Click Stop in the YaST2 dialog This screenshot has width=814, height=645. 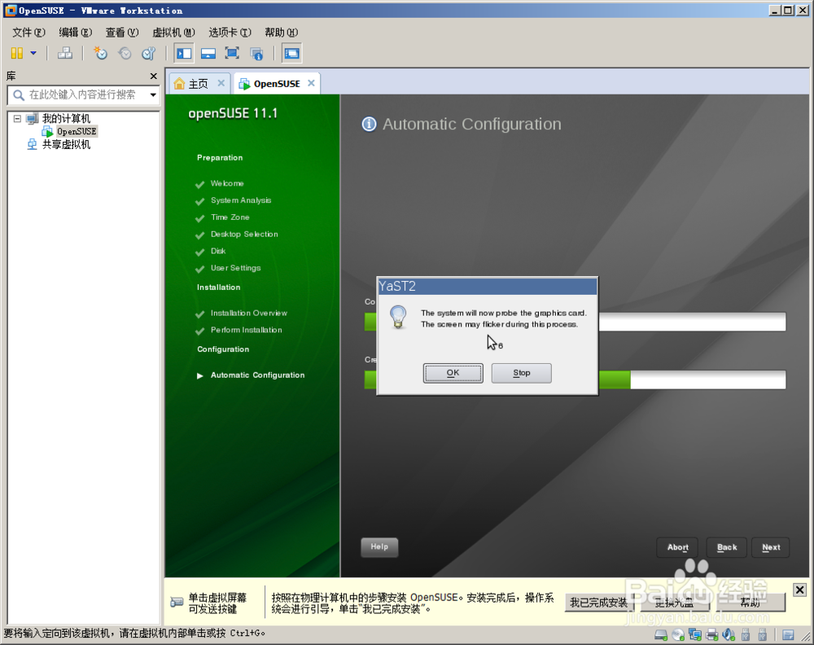pos(521,373)
